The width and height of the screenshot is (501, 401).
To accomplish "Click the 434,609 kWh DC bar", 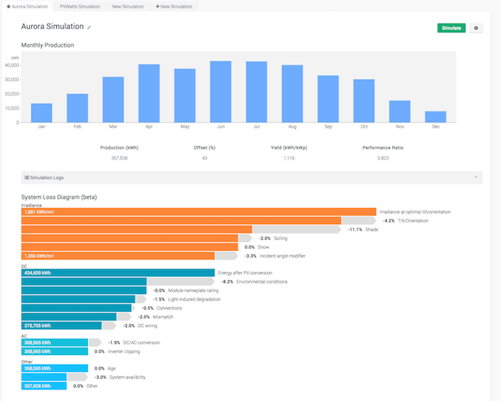I will (x=118, y=273).
